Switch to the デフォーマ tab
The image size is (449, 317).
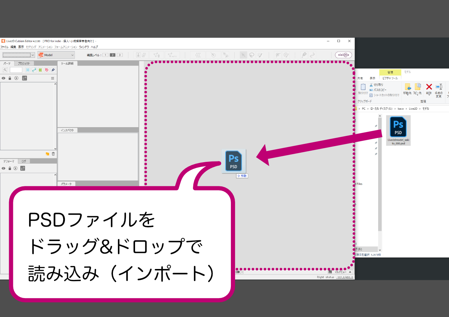9,161
